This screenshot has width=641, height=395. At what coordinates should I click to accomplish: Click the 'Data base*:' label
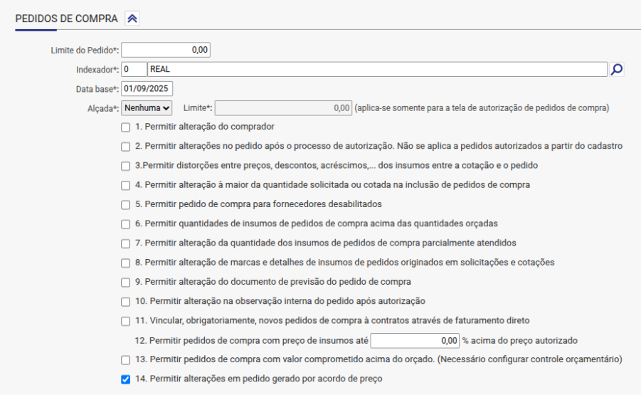click(97, 89)
